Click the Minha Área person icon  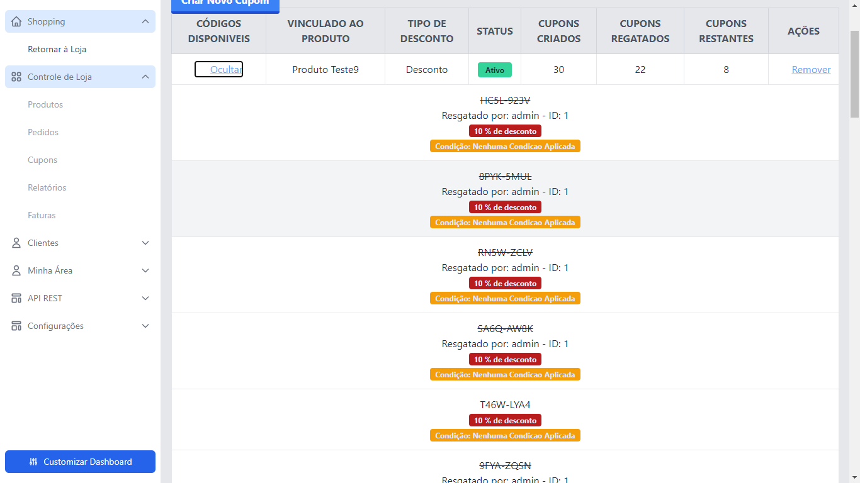click(x=16, y=270)
